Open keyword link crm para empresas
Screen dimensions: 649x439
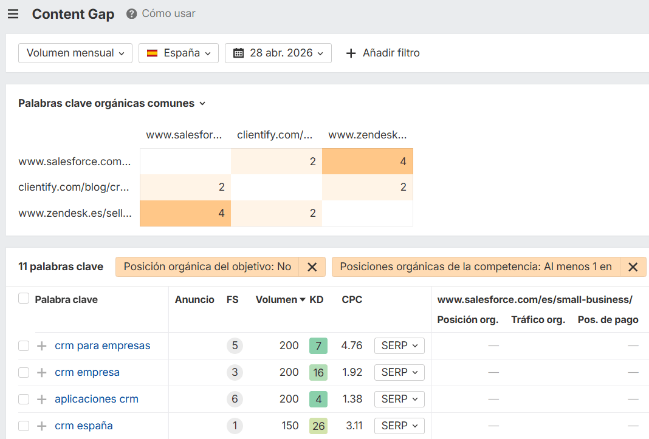click(x=103, y=345)
